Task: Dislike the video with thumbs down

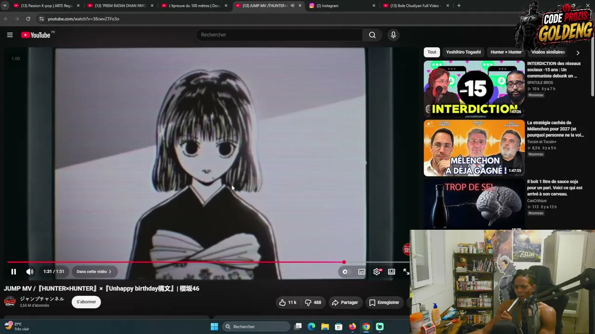Action: tap(313, 302)
